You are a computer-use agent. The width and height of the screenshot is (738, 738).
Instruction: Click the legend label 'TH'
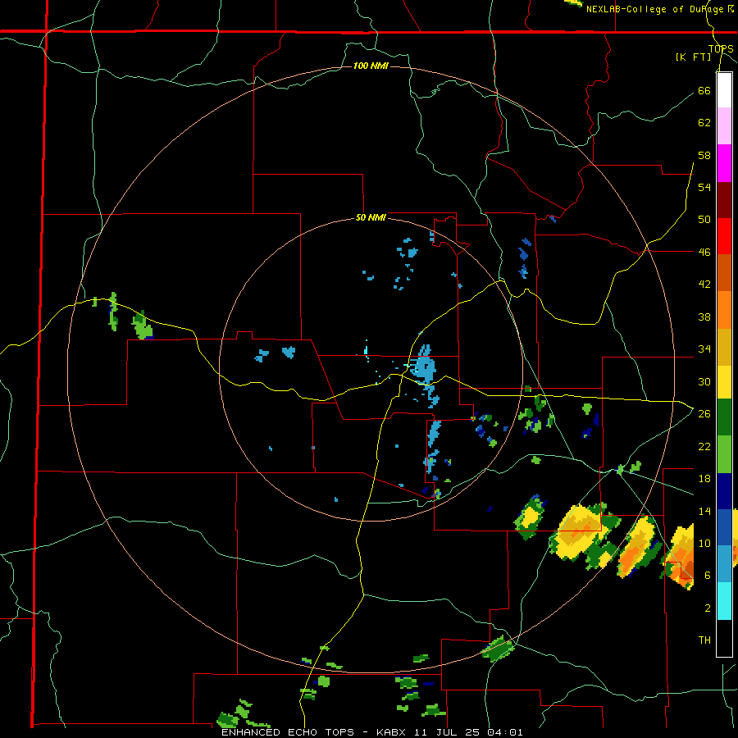point(704,640)
